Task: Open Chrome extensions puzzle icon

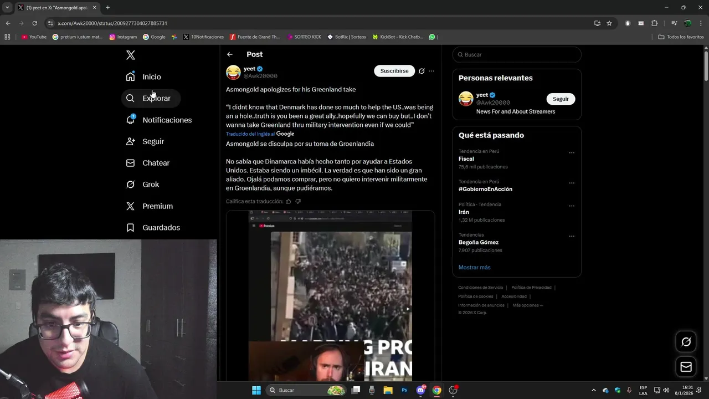Action: 654,23
